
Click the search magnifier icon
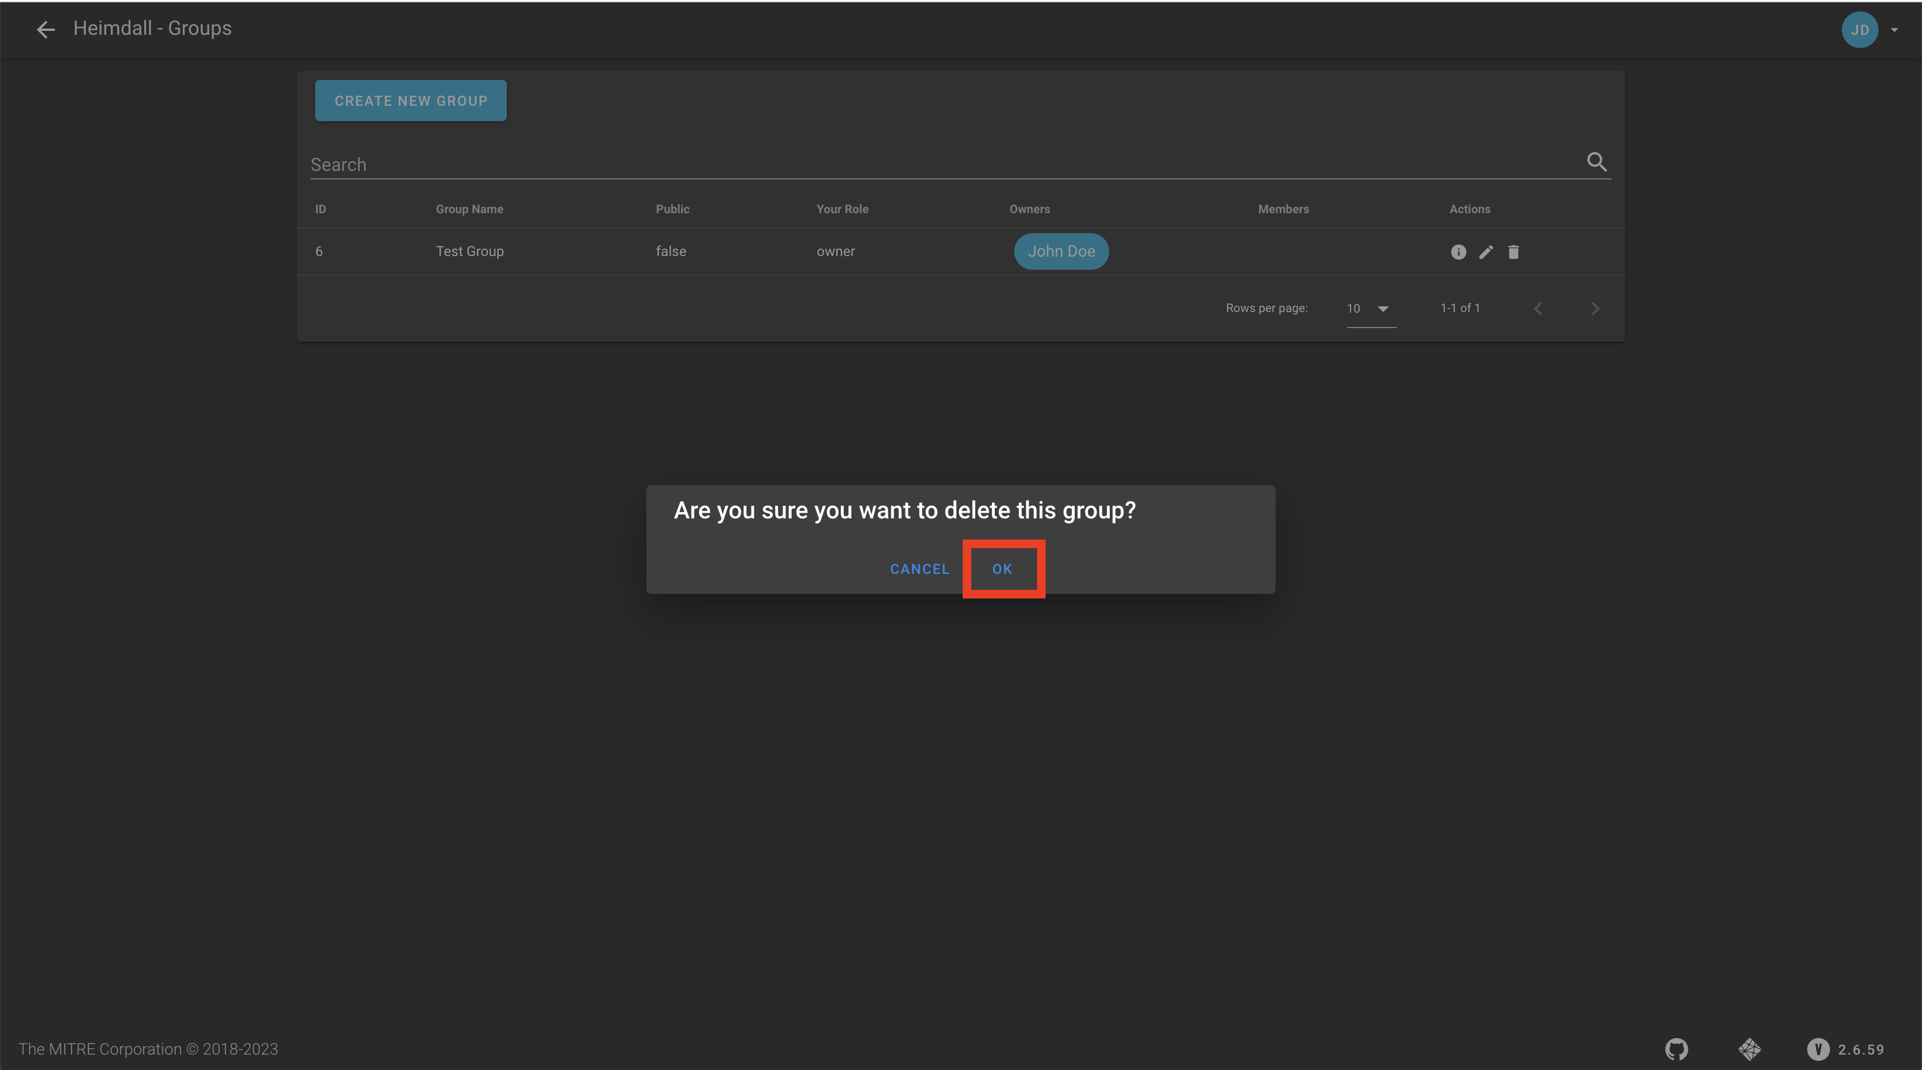(1598, 162)
